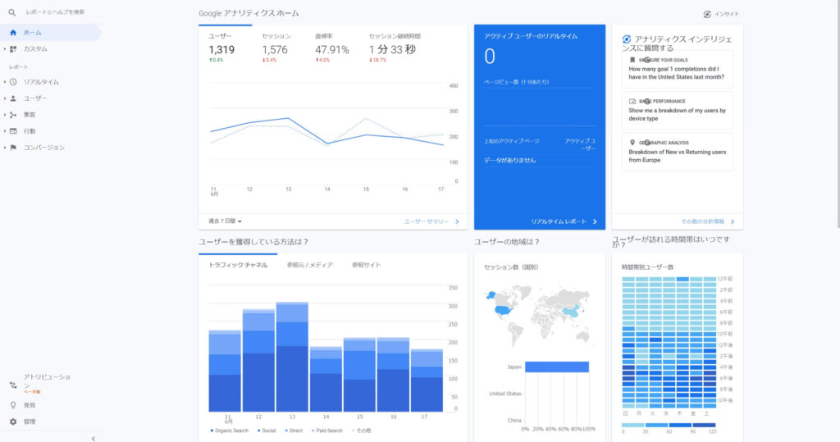Open the past 7 days date dropdown
This screenshot has width=840, height=442.
(x=225, y=221)
